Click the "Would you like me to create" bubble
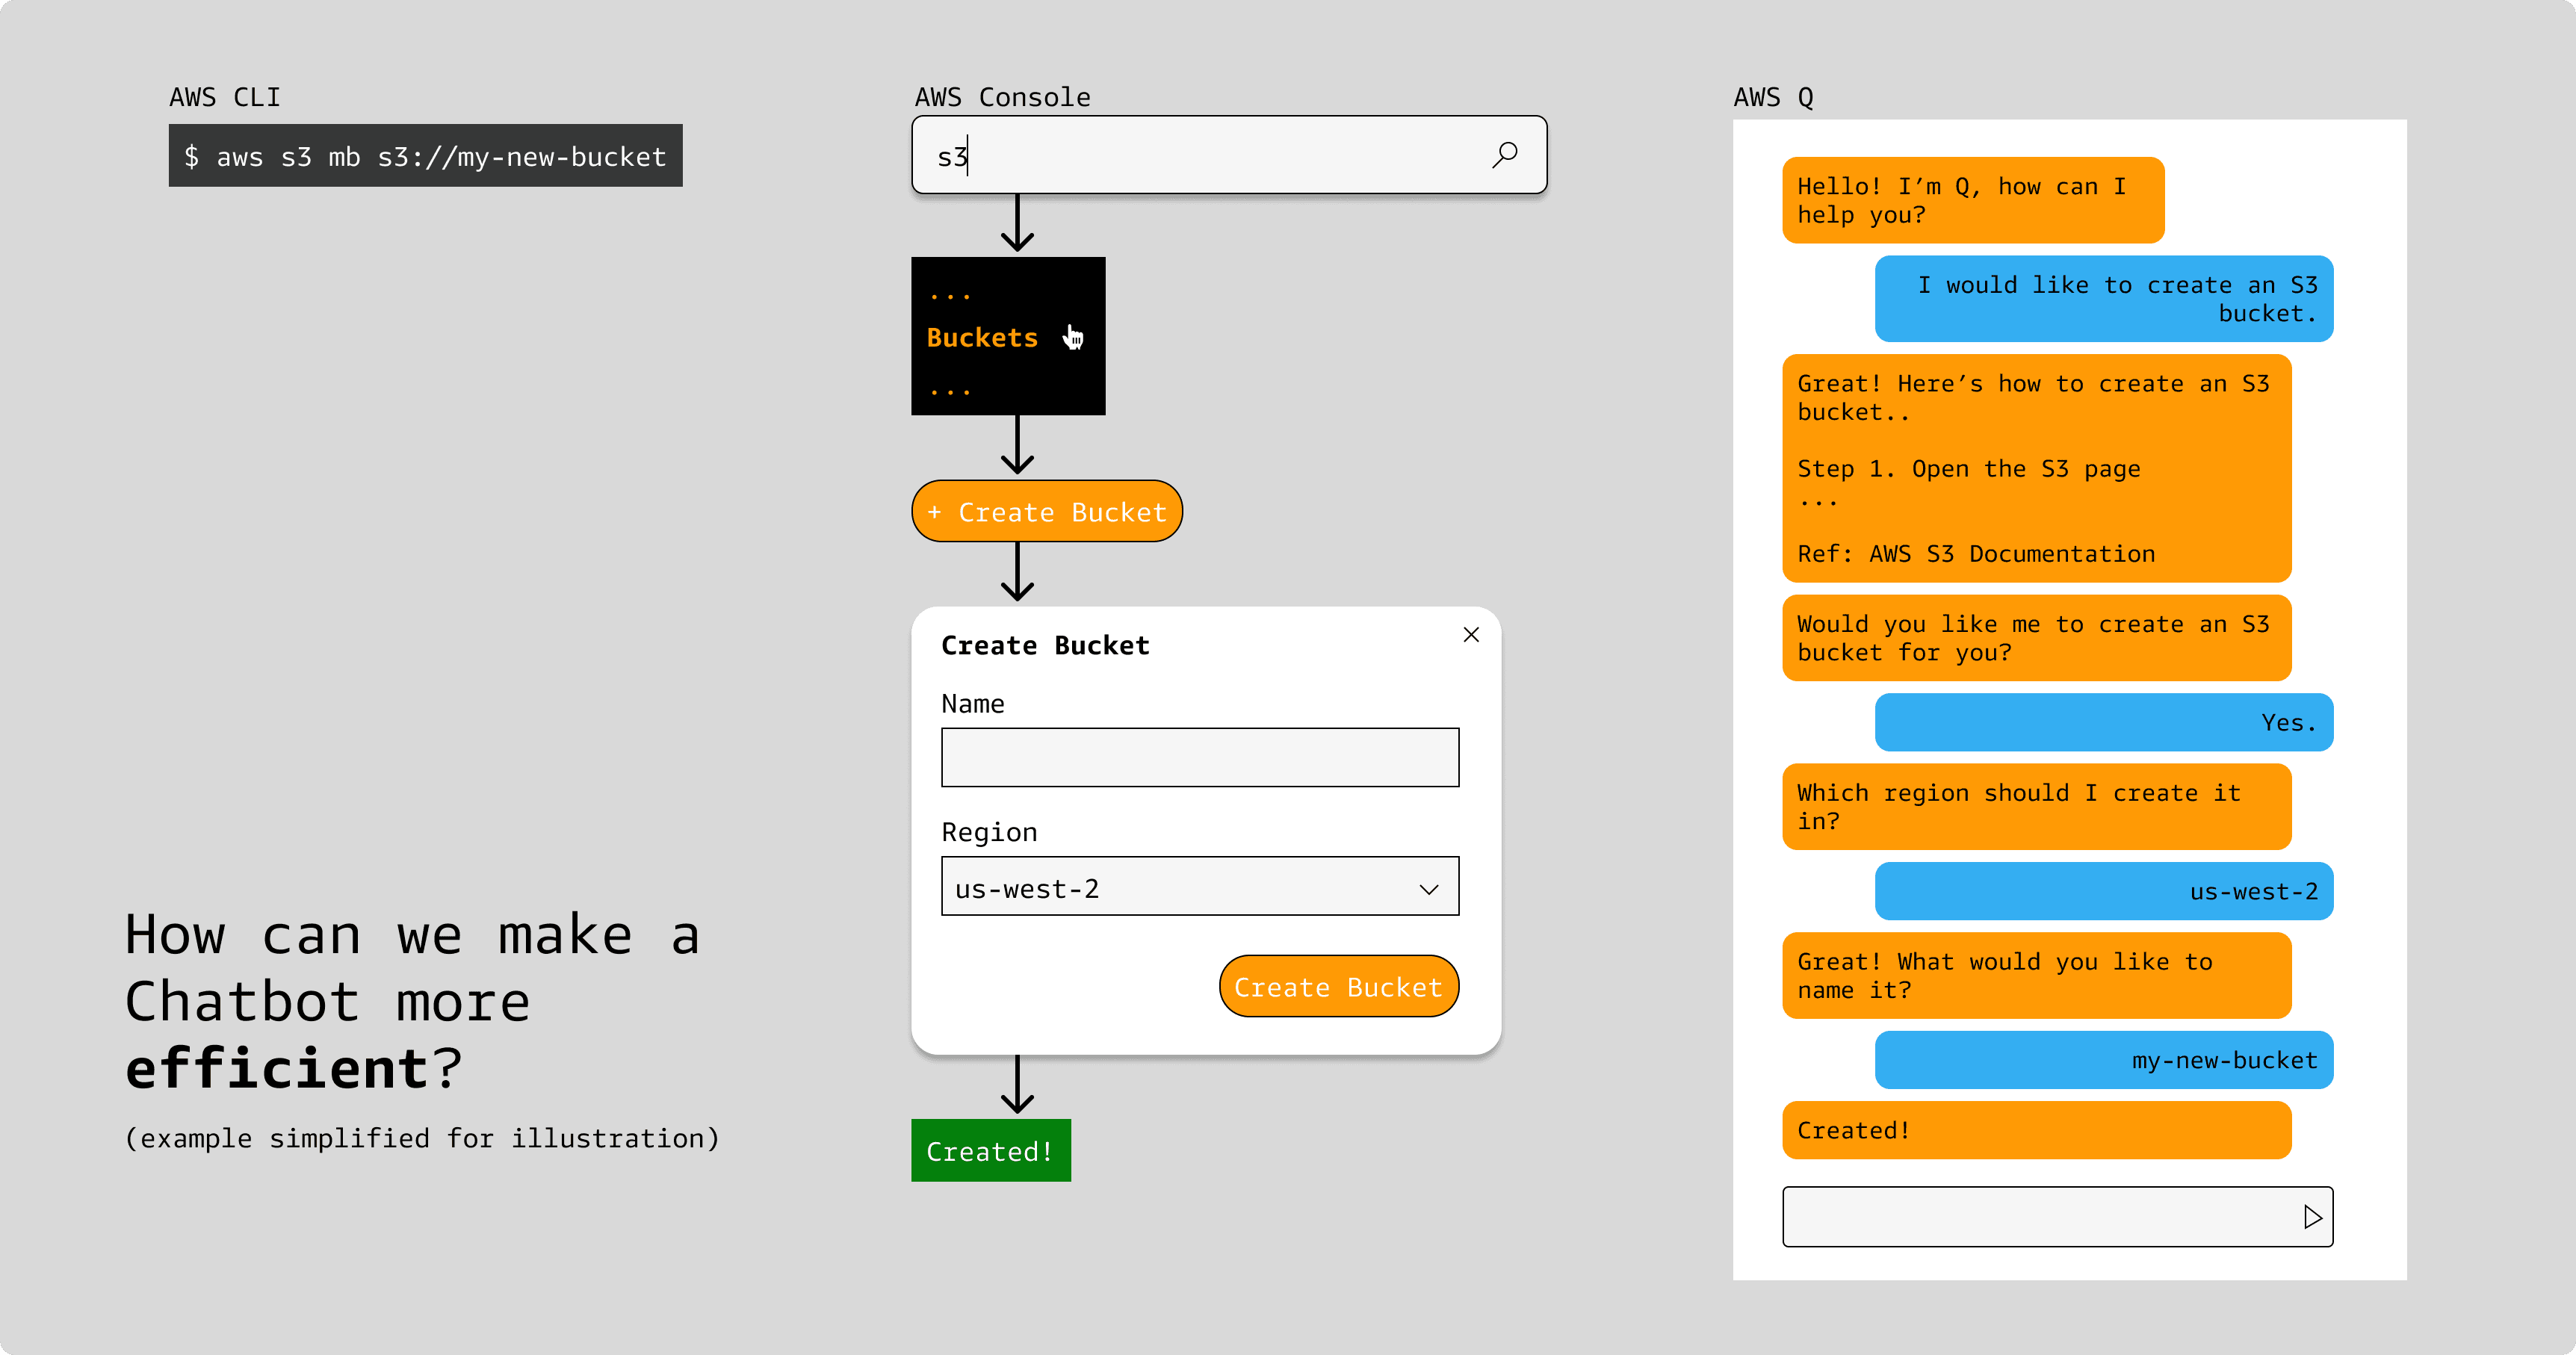Image resolution: width=2576 pixels, height=1355 pixels. [x=2037, y=638]
